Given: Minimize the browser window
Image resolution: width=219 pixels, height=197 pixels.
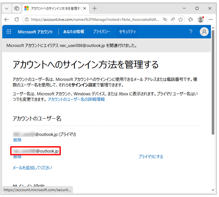Looking at the screenshot, I should (184, 8).
